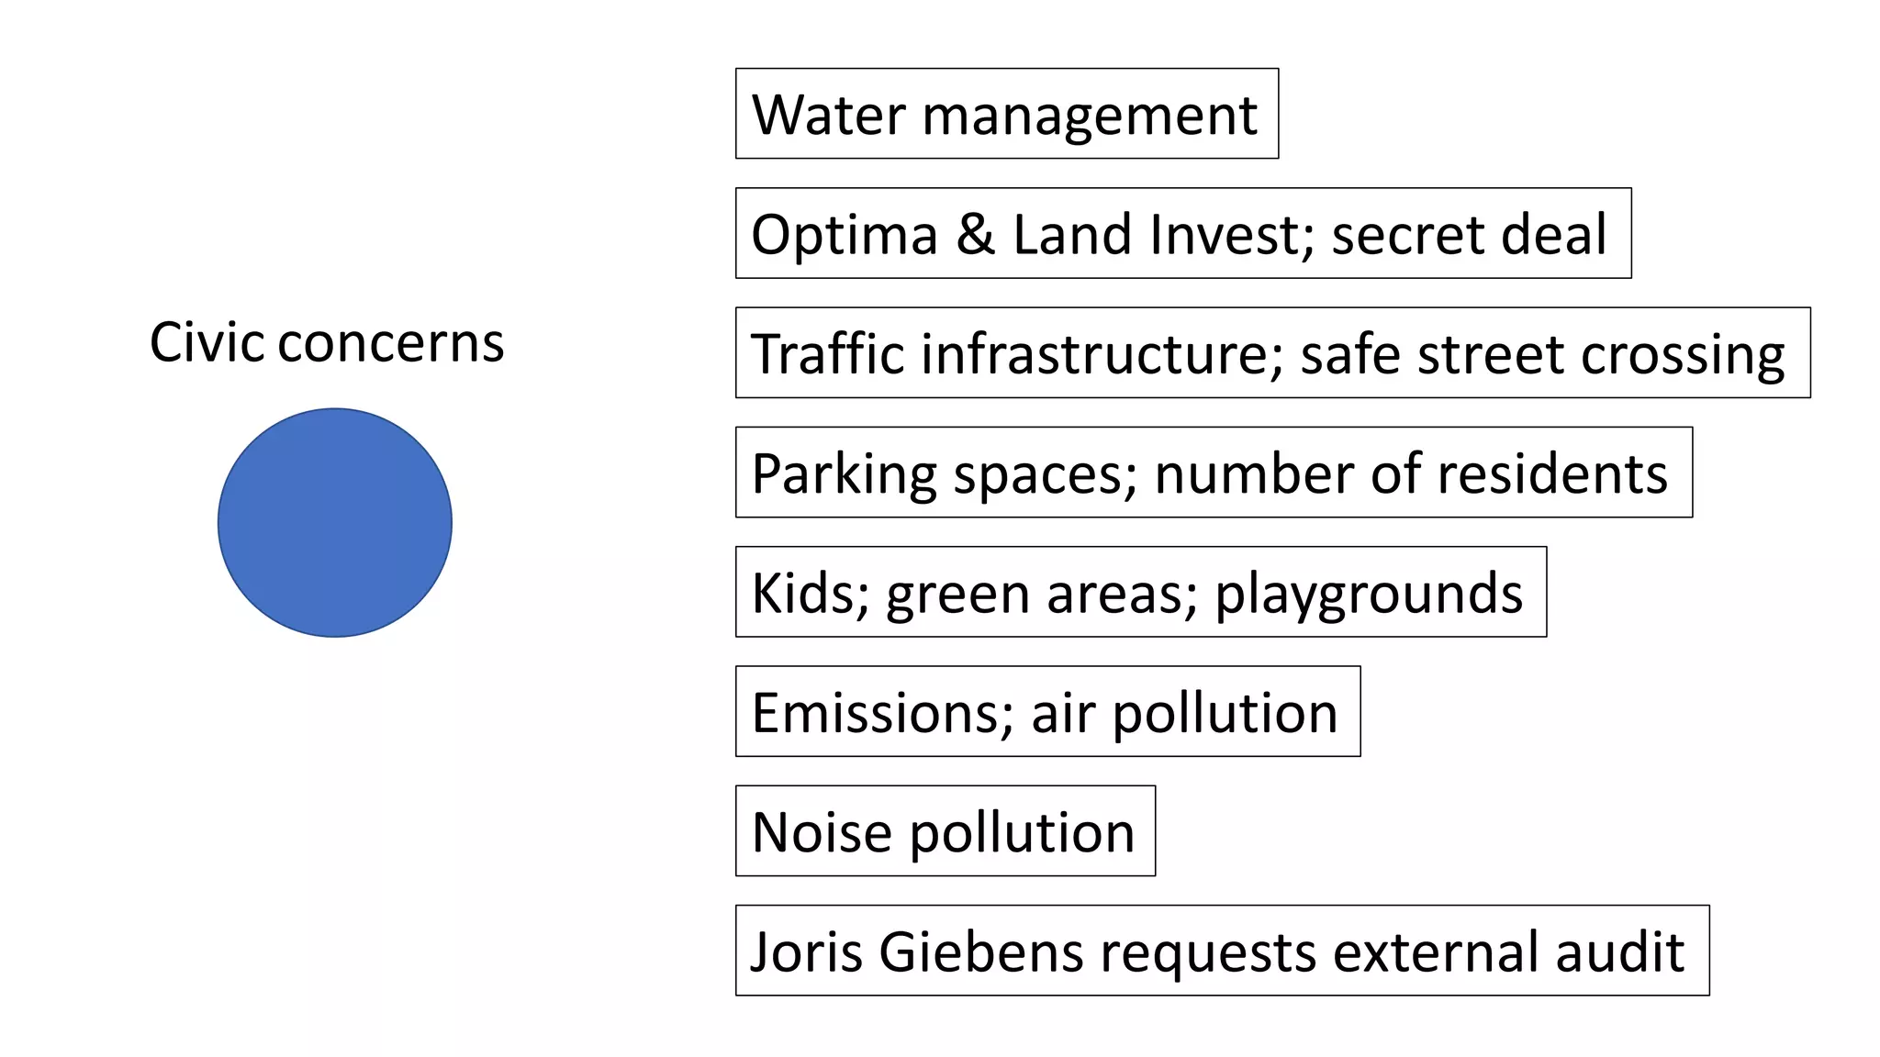The height and width of the screenshot is (1057, 1880).
Task: Click the word 'Water' in the first box
Action: [829, 115]
